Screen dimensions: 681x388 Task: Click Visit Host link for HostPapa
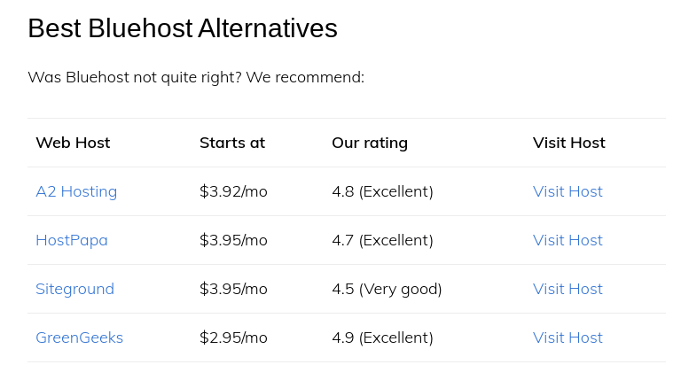pyautogui.click(x=567, y=240)
